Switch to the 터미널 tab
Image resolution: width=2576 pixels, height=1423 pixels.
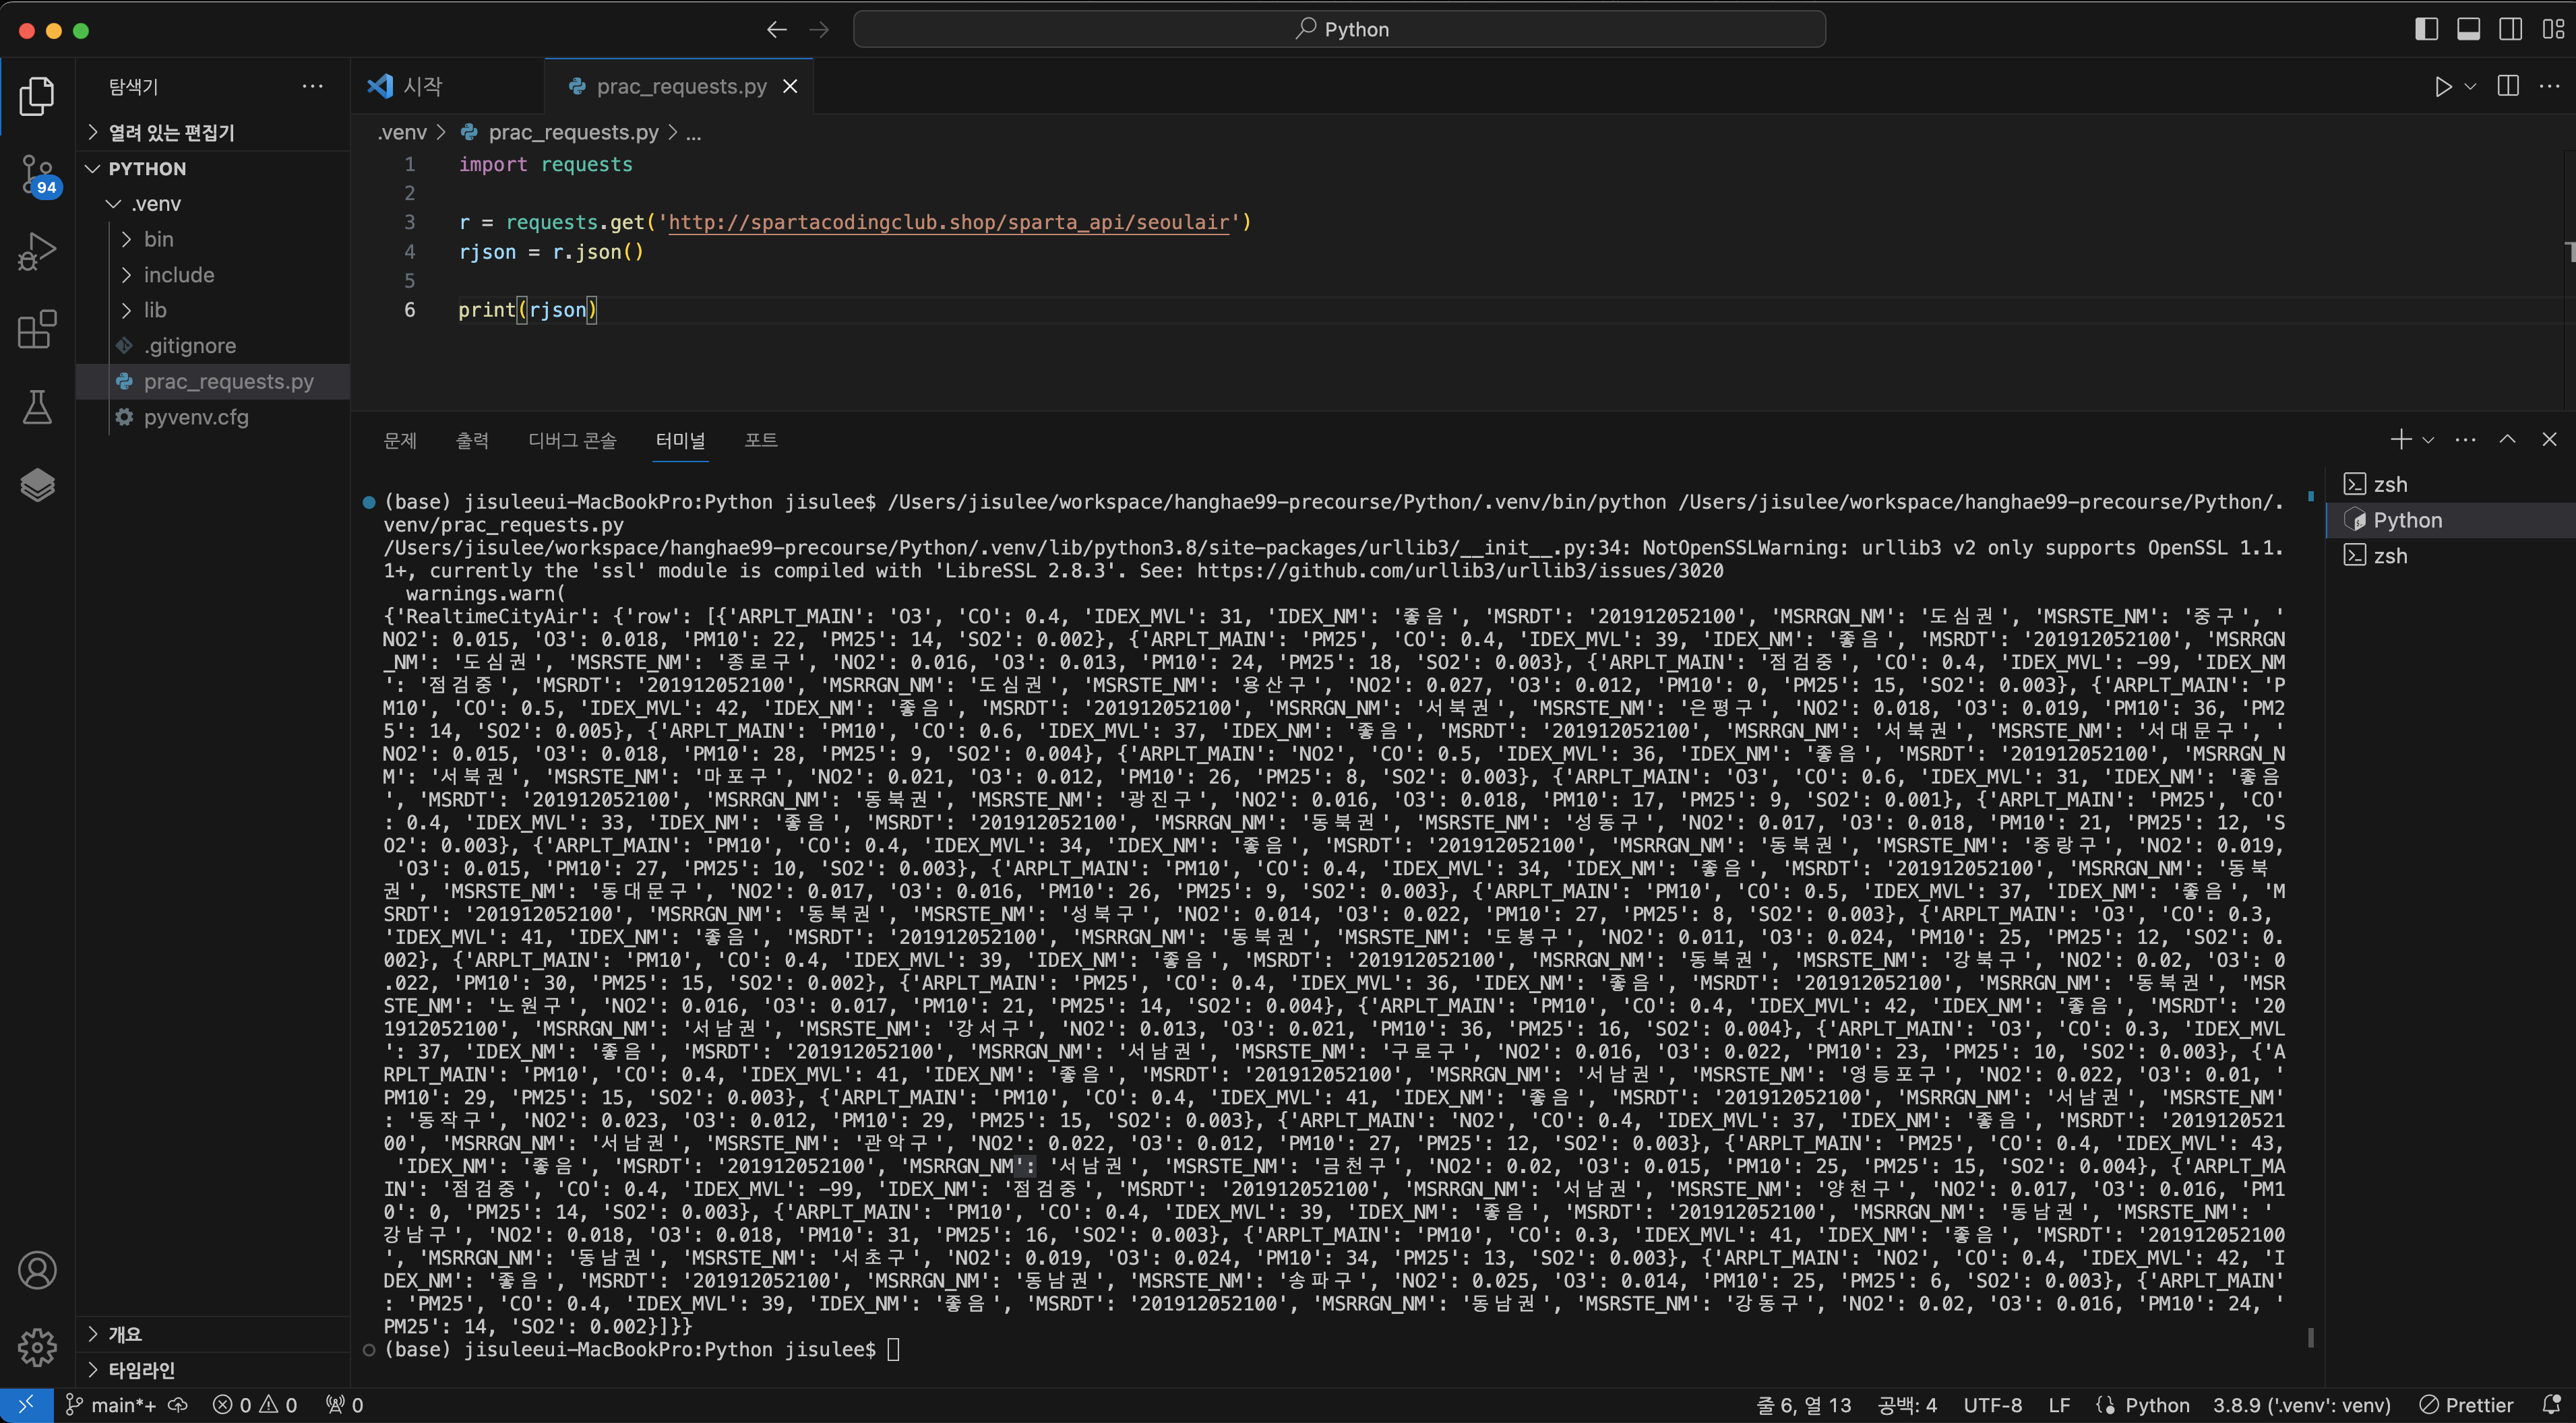(681, 440)
